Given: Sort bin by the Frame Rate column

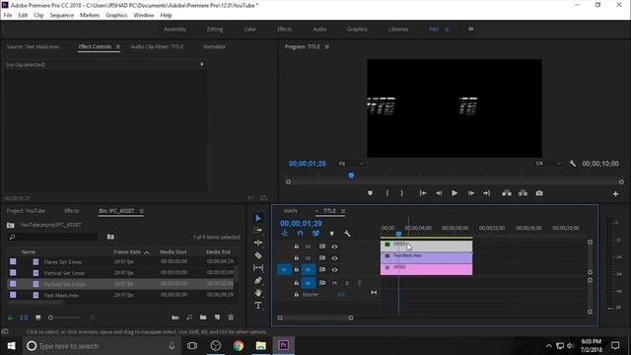Looking at the screenshot, I should point(127,252).
